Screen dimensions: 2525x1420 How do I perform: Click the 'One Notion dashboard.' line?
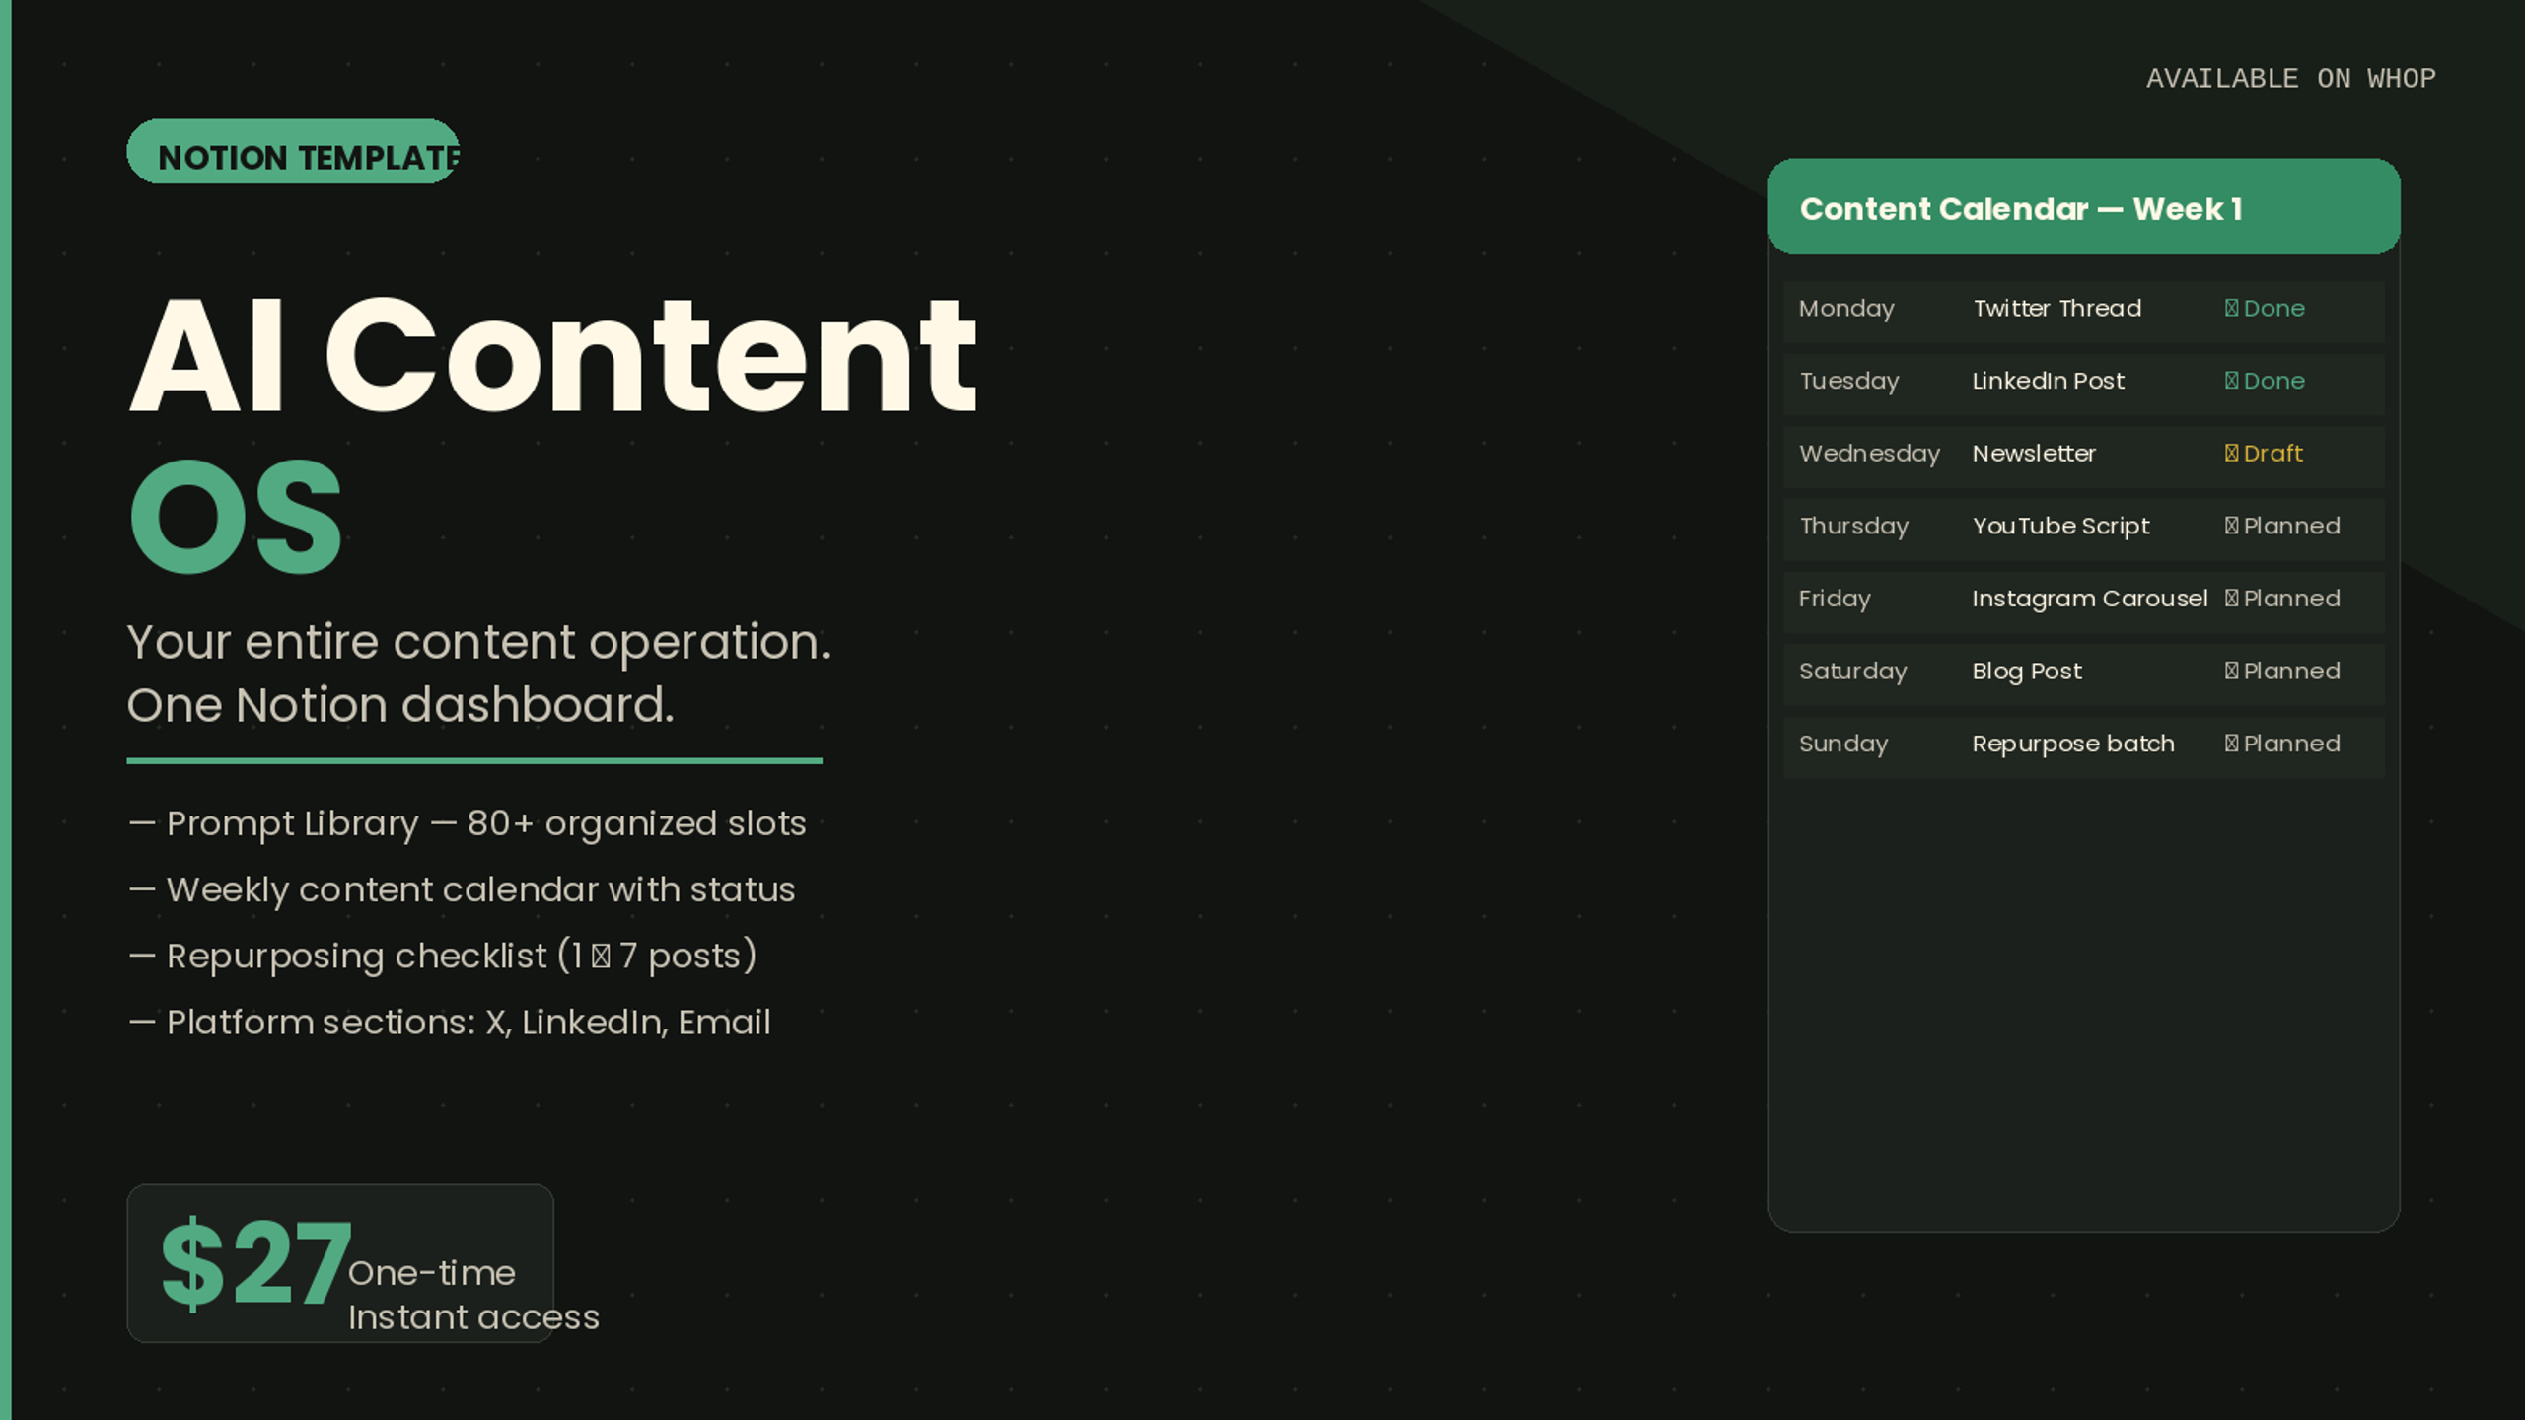point(400,706)
